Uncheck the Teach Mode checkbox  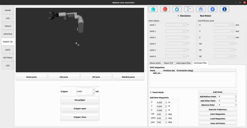coord(151,92)
